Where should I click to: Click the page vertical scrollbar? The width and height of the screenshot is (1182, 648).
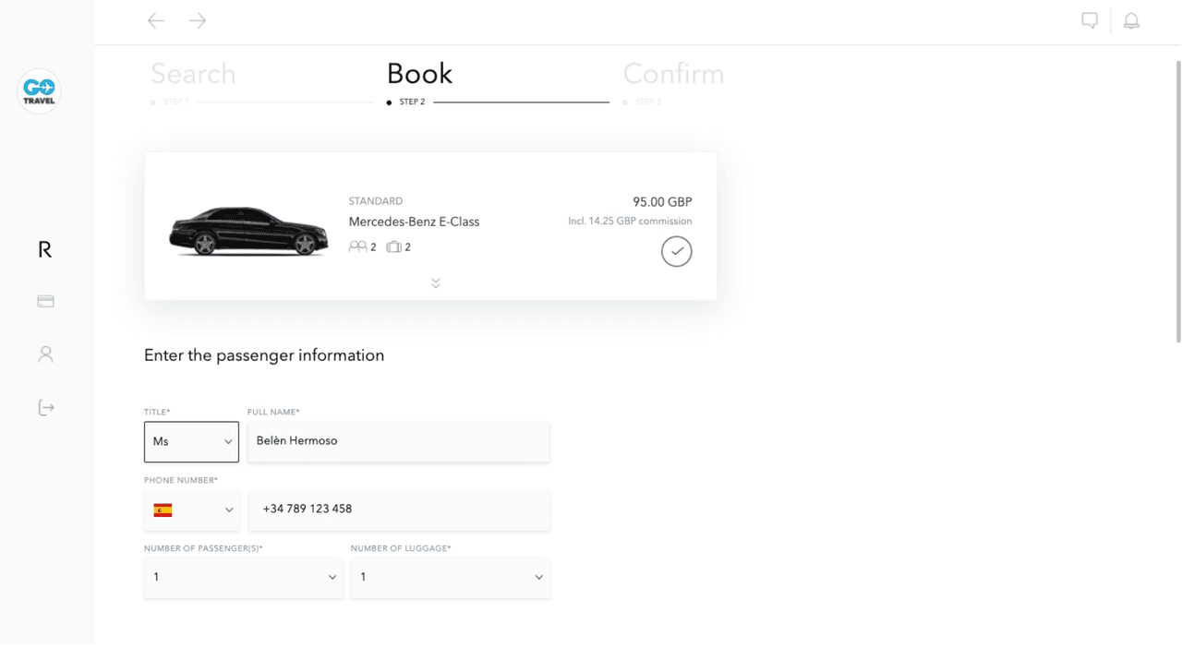click(1177, 203)
